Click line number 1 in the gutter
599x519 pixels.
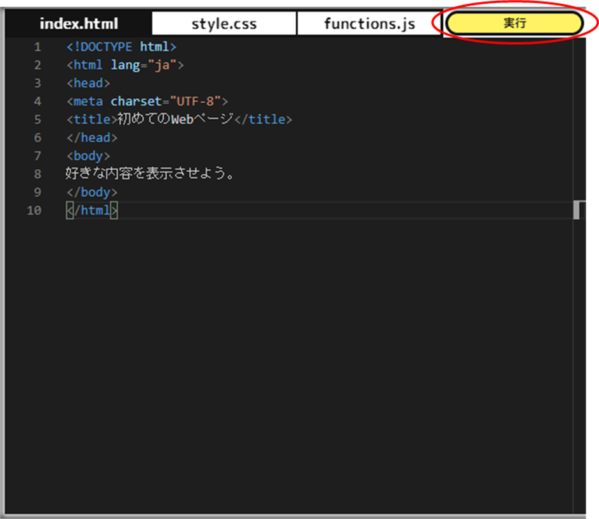click(38, 47)
